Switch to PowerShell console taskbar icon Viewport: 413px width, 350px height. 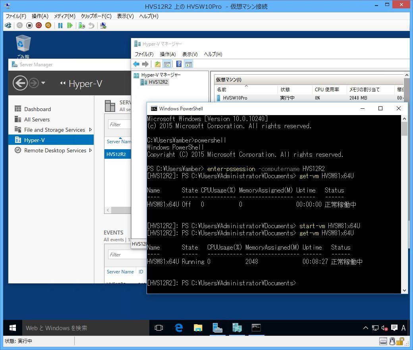[256, 328]
